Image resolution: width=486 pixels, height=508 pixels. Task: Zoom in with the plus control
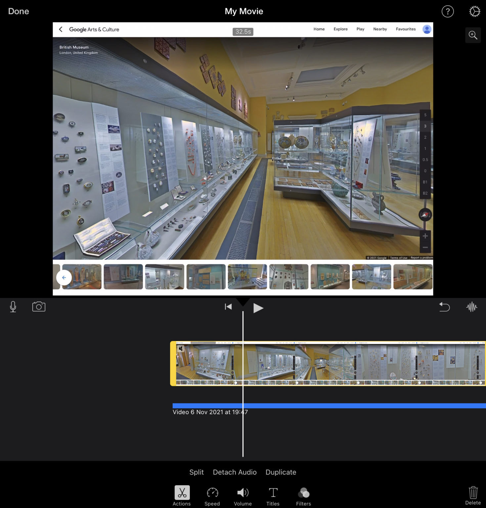(x=425, y=236)
